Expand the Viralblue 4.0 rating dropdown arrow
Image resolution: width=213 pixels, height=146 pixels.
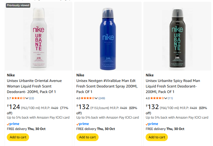point(96,98)
